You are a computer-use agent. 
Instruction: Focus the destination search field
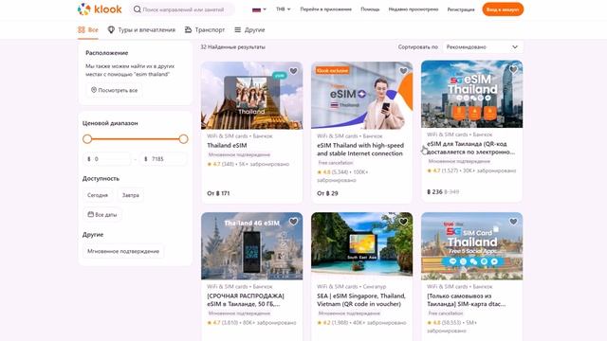(x=182, y=9)
